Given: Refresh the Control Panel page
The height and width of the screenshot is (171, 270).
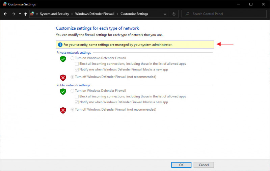Looking at the screenshot, I should (174, 14).
